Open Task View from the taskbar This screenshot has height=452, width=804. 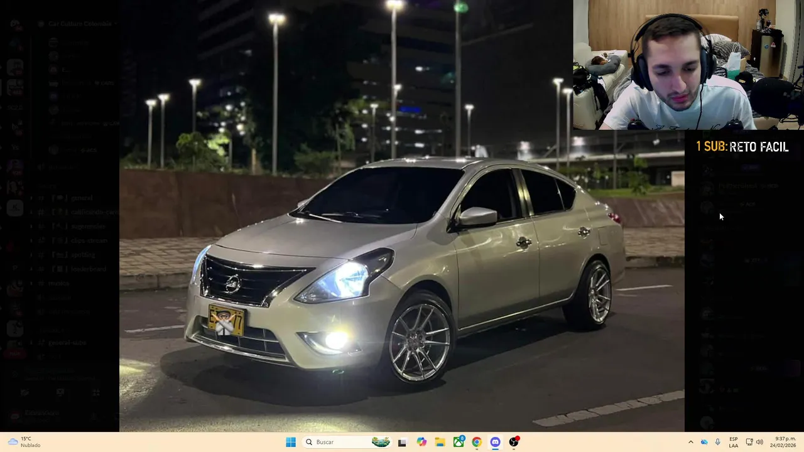tap(402, 442)
